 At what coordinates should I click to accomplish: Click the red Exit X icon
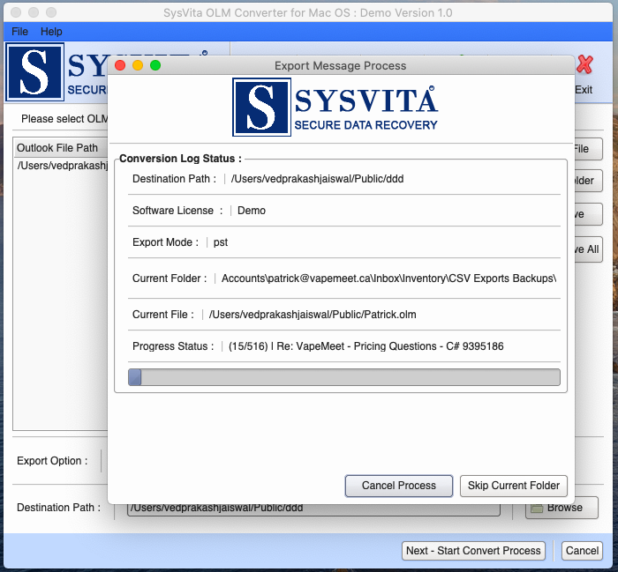584,65
